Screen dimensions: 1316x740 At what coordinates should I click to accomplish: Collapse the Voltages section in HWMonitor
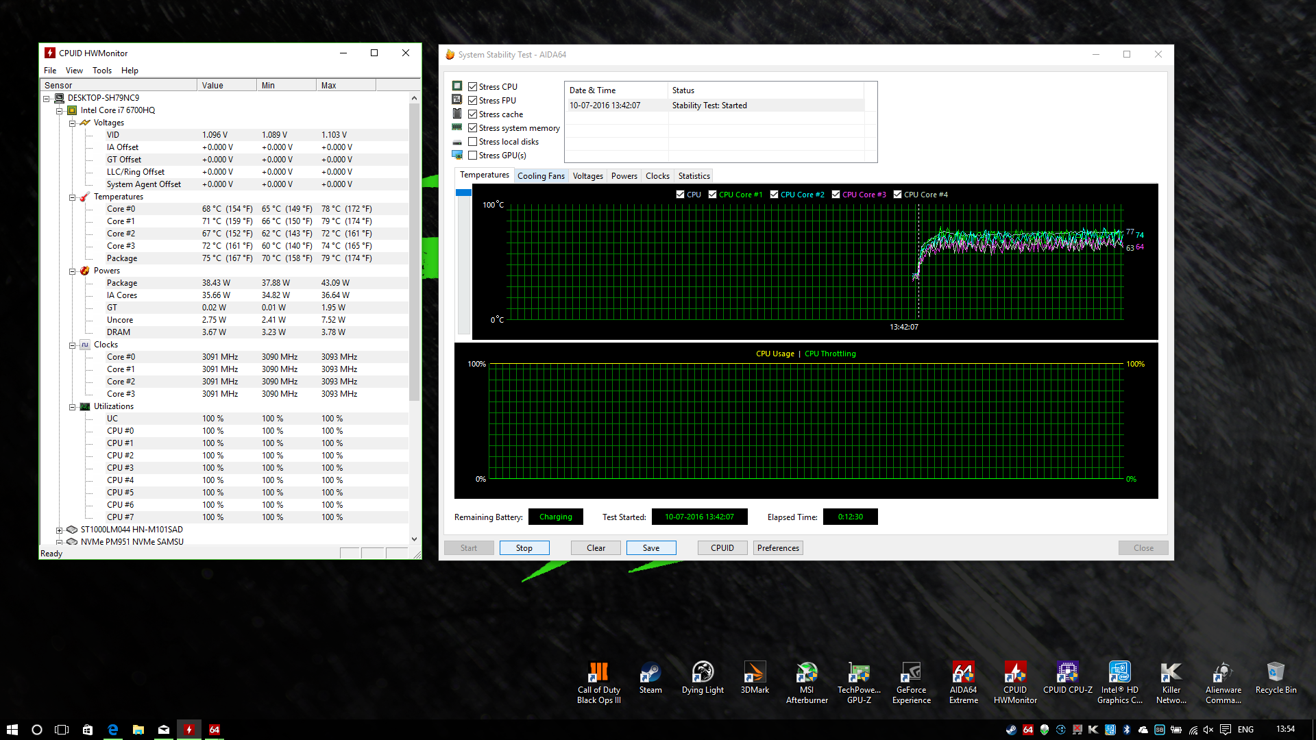[x=72, y=123]
